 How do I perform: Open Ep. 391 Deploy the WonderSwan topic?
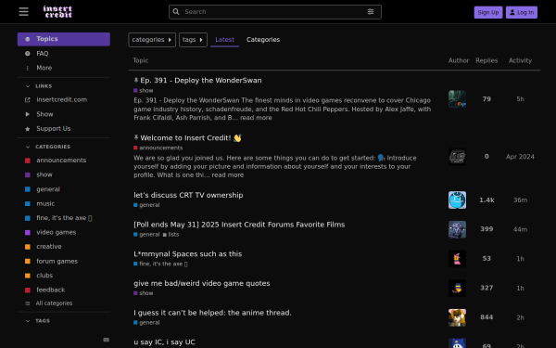pyautogui.click(x=201, y=81)
